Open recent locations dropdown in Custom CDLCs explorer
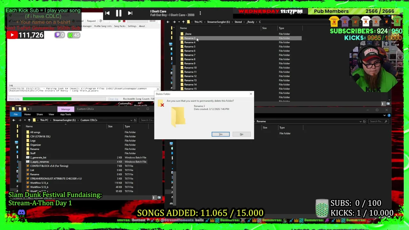 point(25,120)
